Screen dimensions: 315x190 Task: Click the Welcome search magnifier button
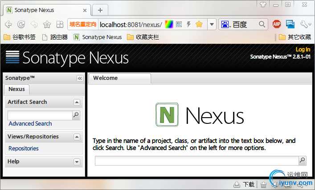pos(303,161)
